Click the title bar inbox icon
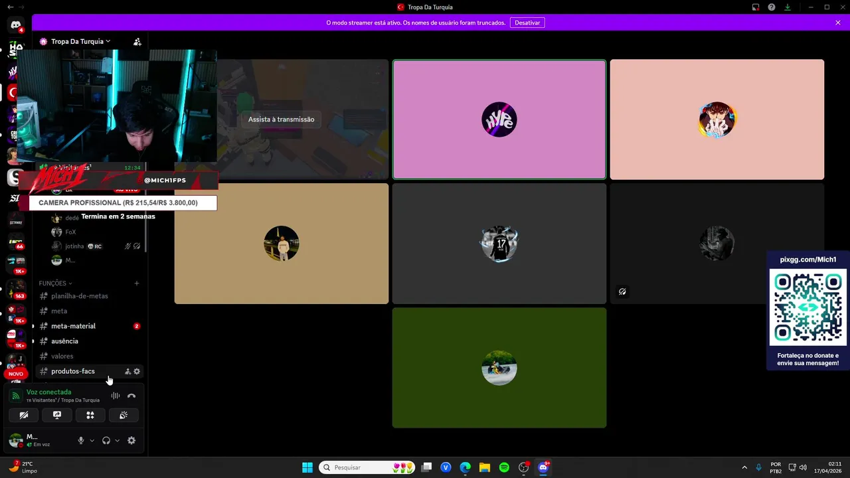Image resolution: width=850 pixels, height=478 pixels. pos(756,7)
